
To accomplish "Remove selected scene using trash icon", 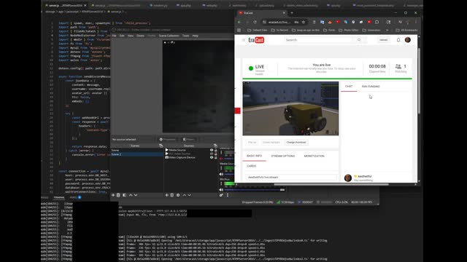I will [x=118, y=195].
